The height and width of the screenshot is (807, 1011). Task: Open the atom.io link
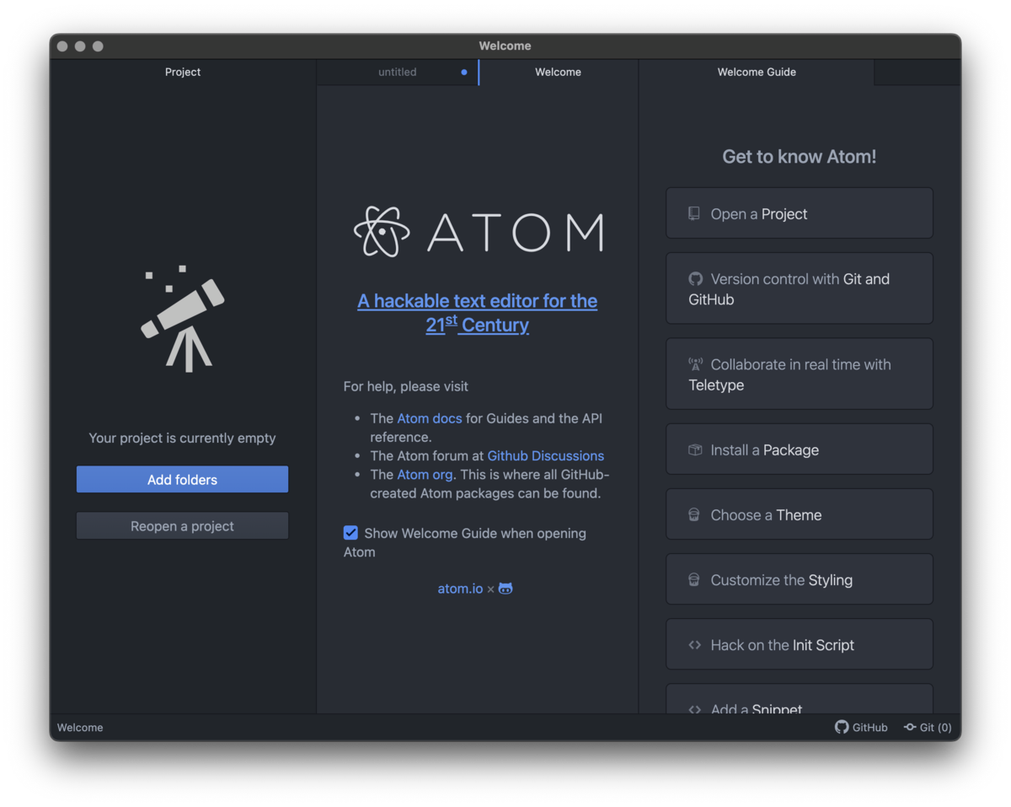tap(460, 589)
